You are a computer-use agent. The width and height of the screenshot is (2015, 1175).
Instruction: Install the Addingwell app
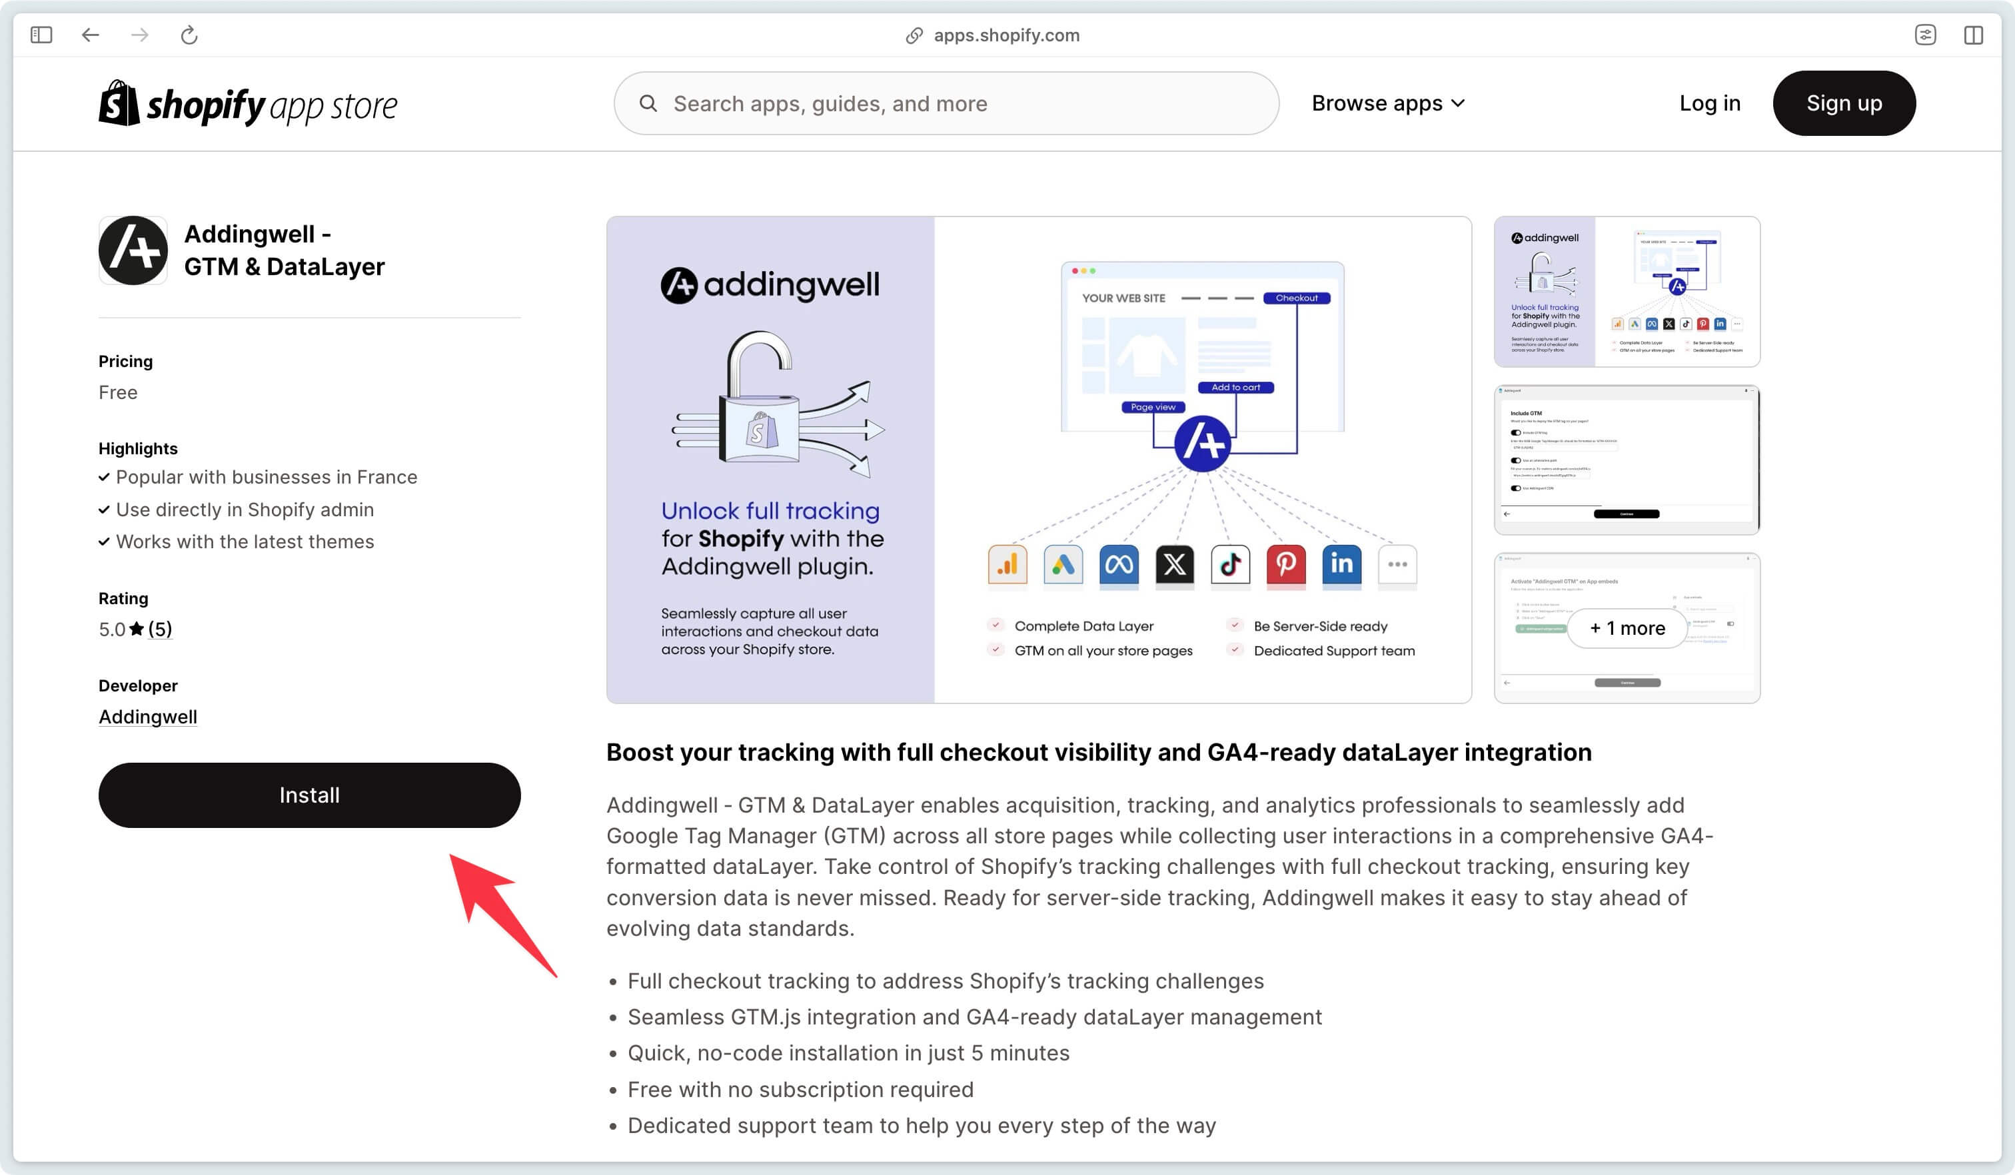pos(309,795)
